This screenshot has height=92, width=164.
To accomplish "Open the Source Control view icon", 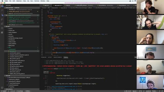I will click(x=2, y=15).
